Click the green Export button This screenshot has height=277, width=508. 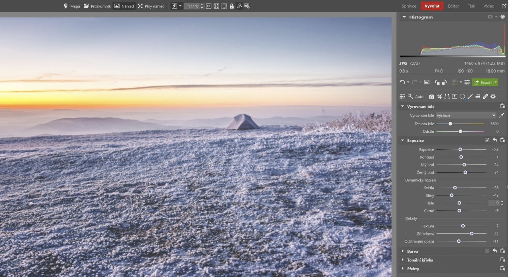coord(485,82)
